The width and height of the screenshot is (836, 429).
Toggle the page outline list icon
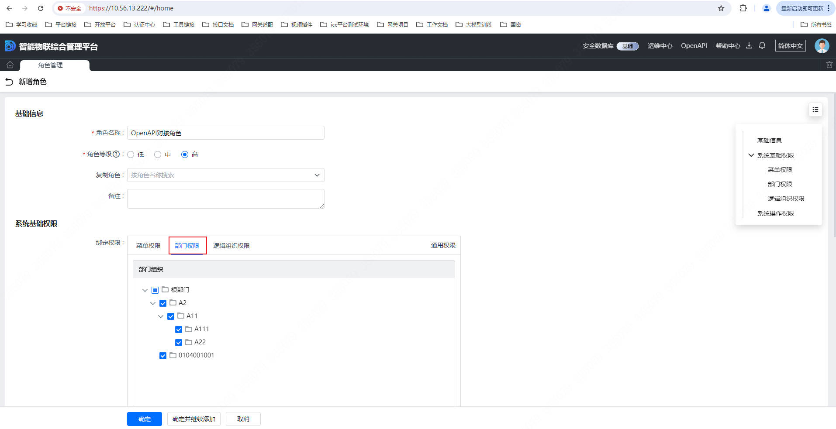click(x=815, y=110)
